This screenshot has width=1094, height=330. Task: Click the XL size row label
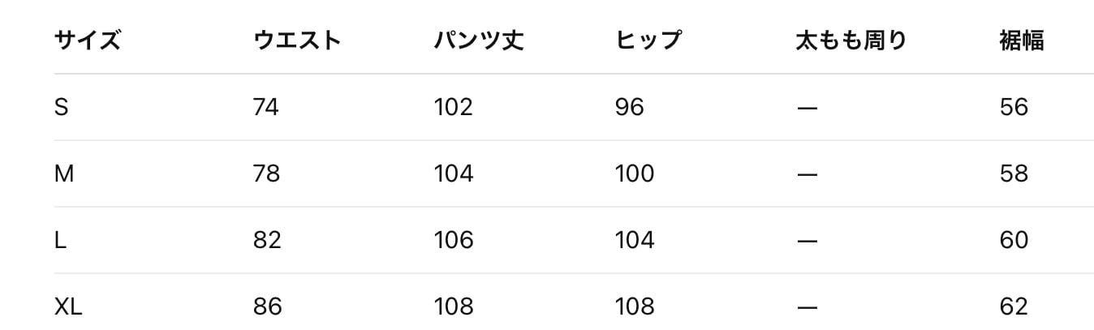click(68, 306)
